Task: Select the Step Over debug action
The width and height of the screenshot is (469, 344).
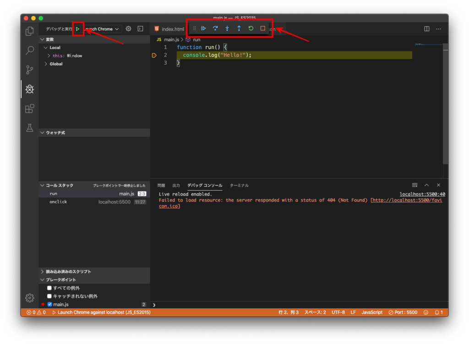Action: tap(215, 28)
